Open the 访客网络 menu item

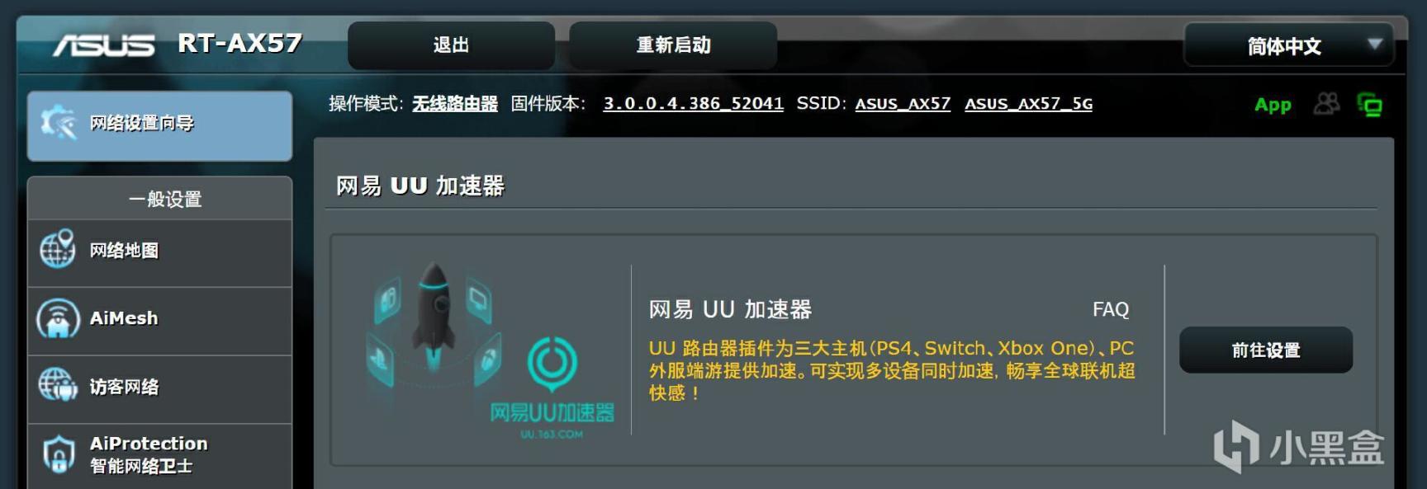pos(159,389)
